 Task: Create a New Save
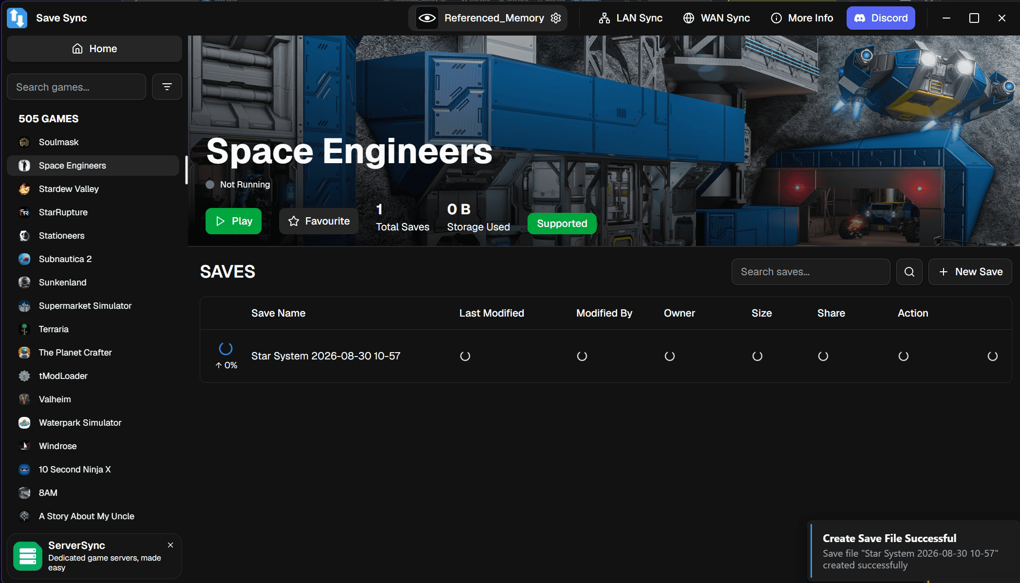970,272
